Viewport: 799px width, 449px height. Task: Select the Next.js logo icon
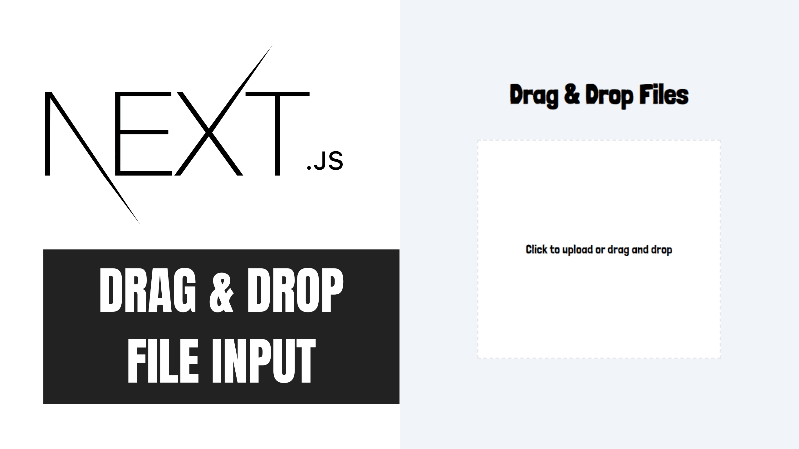[x=195, y=132]
